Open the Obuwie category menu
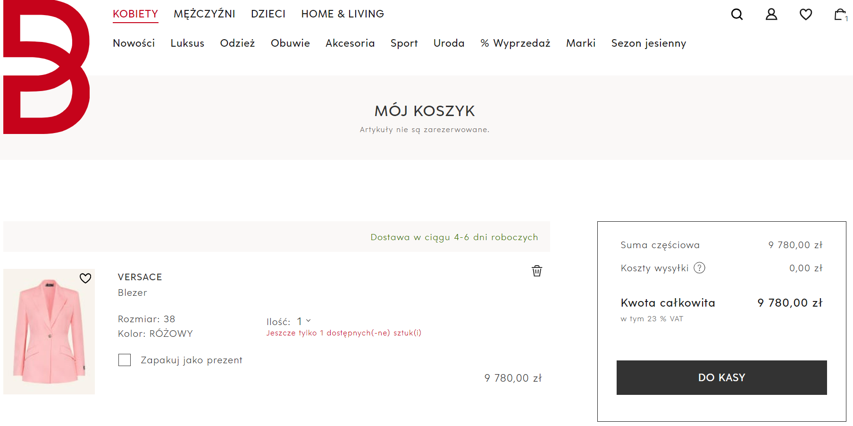Viewport: 853px width, 426px height. (290, 43)
